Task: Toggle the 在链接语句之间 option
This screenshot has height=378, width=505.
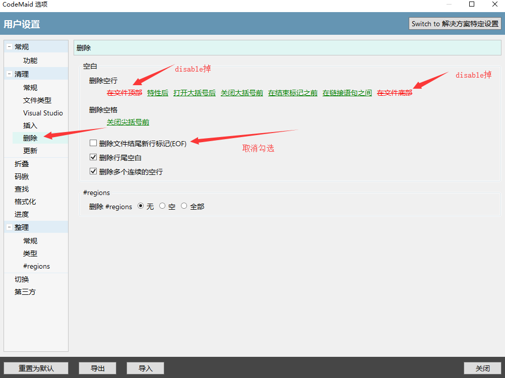Action: click(x=347, y=93)
